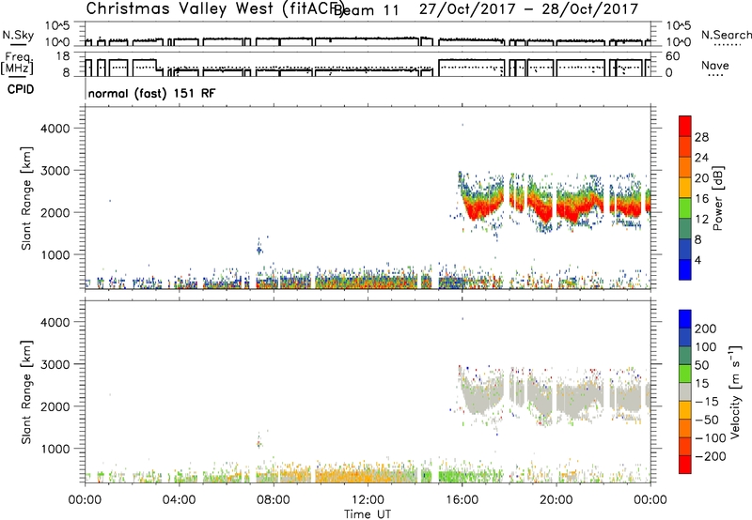Click the 'normal (fast) 151 RF' text
The width and height of the screenshot is (752, 520).
tap(151, 93)
